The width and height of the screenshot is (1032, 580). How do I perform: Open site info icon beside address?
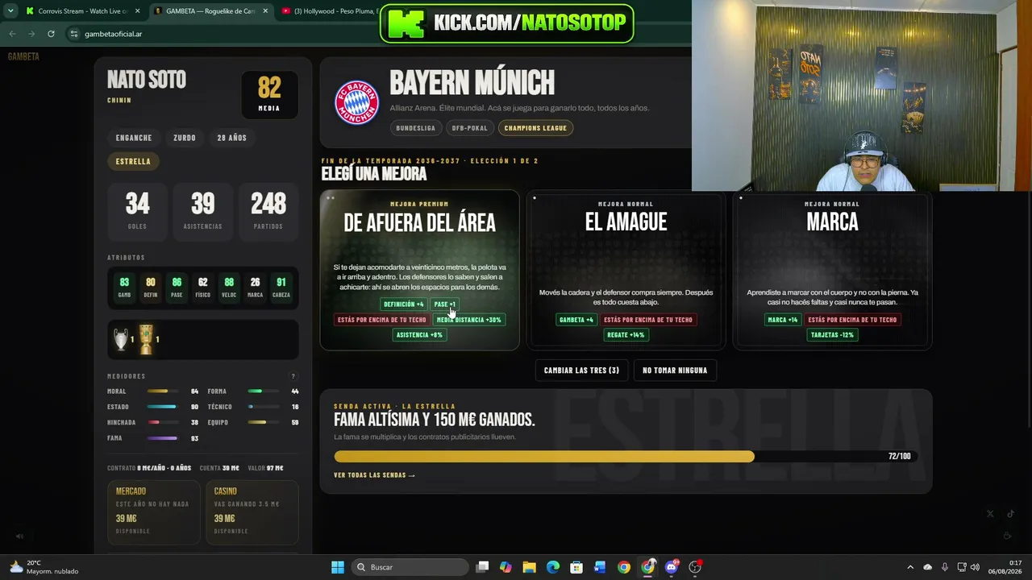point(74,34)
